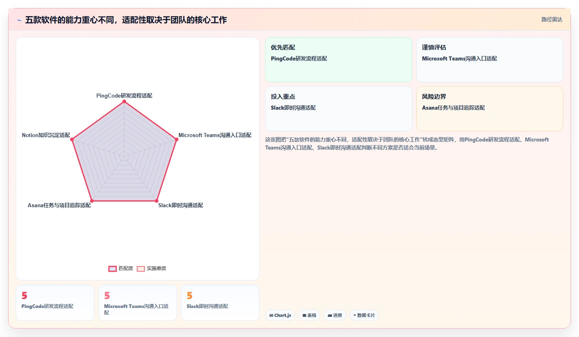Screen dimensions: 579x337
Task: Click the Slack即时沟通适配 radar data point
Action: 157,200
